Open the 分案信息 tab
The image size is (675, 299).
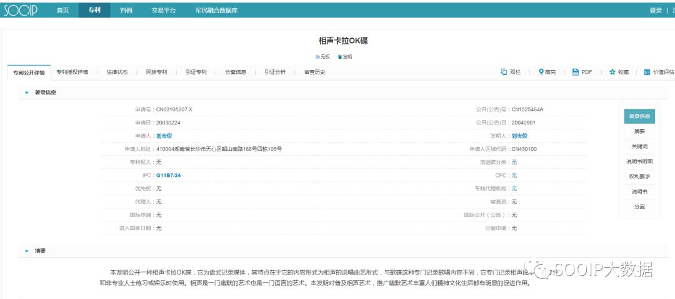[x=236, y=72]
